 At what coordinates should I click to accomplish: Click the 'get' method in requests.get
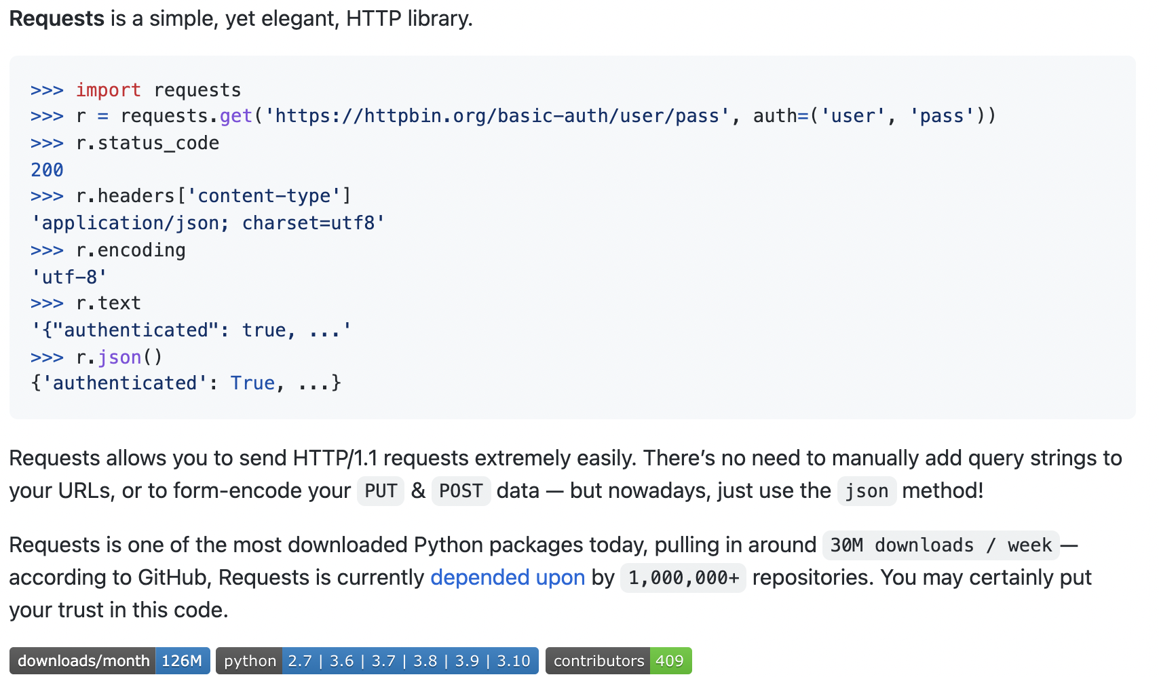click(x=236, y=116)
